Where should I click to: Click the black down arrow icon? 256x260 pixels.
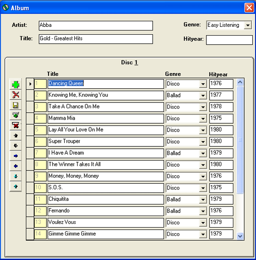pyautogui.click(x=16, y=146)
